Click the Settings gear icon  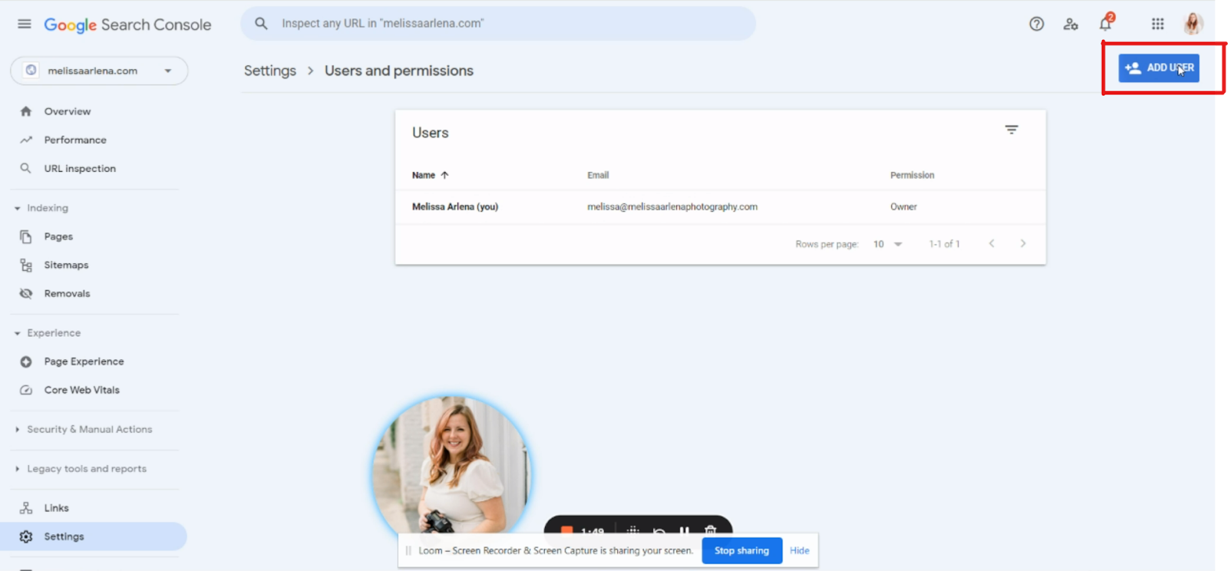(x=26, y=536)
